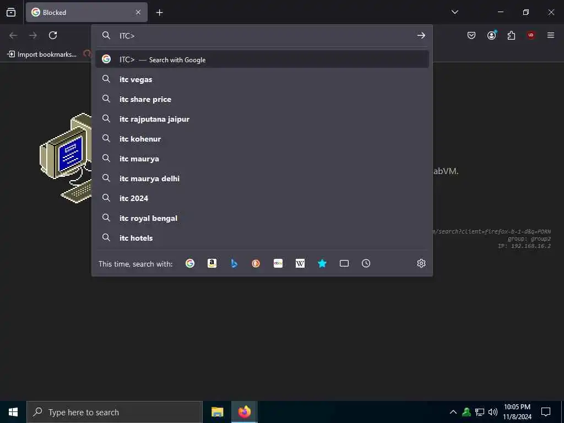Open Firefox account icon
The height and width of the screenshot is (423, 564).
[x=492, y=35]
